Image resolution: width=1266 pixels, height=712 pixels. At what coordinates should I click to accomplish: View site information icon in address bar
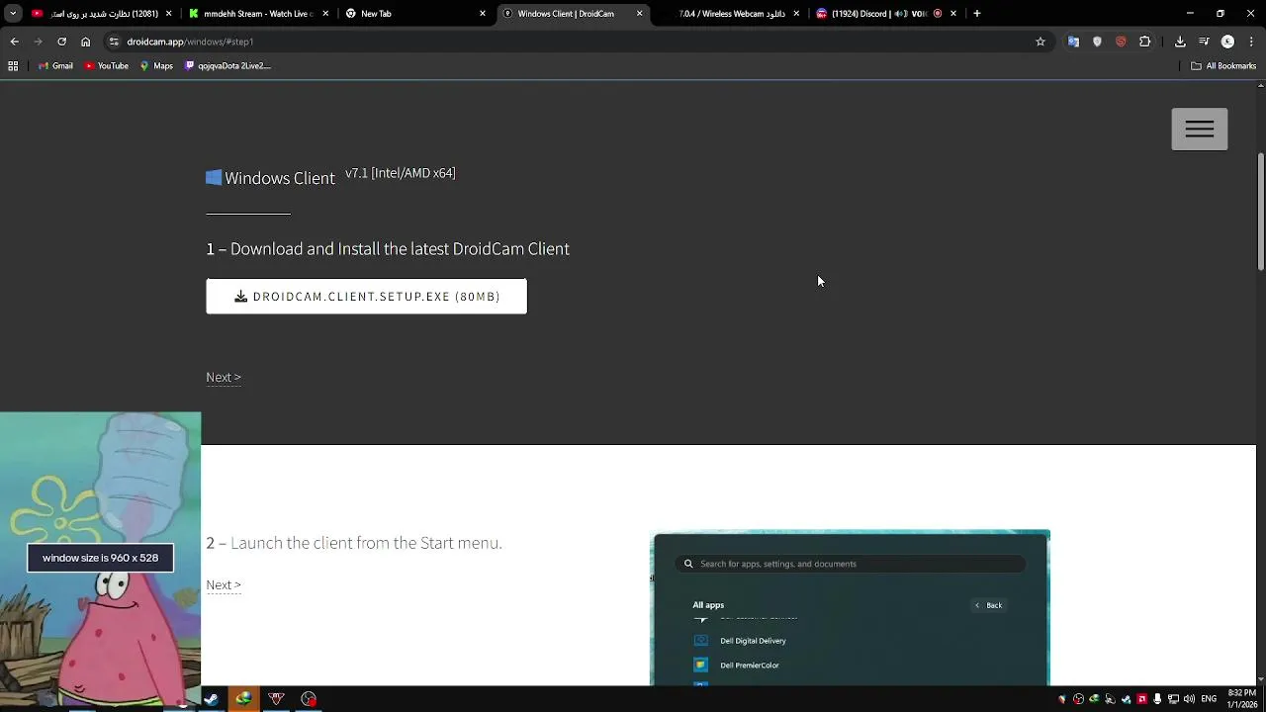pos(114,42)
